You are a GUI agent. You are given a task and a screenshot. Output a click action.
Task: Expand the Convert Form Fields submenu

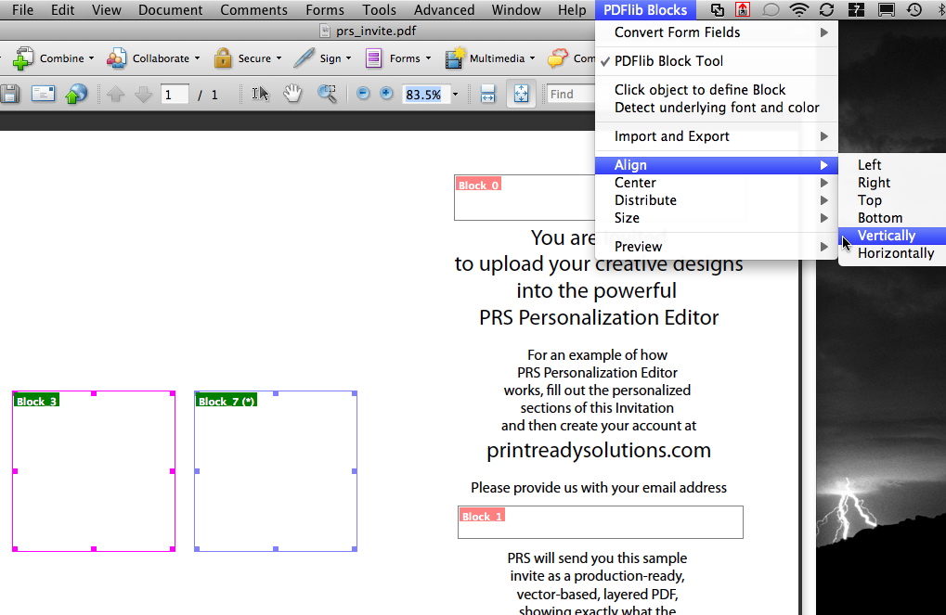[x=717, y=32]
